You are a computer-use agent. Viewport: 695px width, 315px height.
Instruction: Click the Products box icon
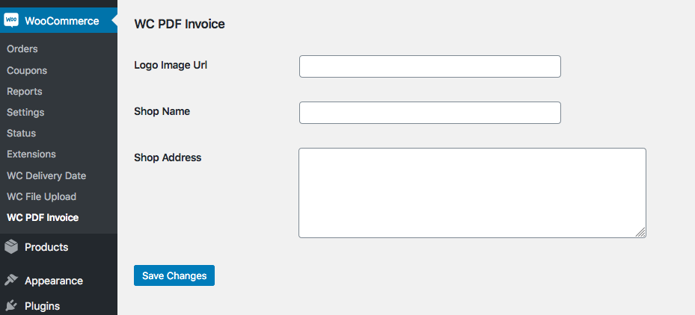pyautogui.click(x=11, y=247)
